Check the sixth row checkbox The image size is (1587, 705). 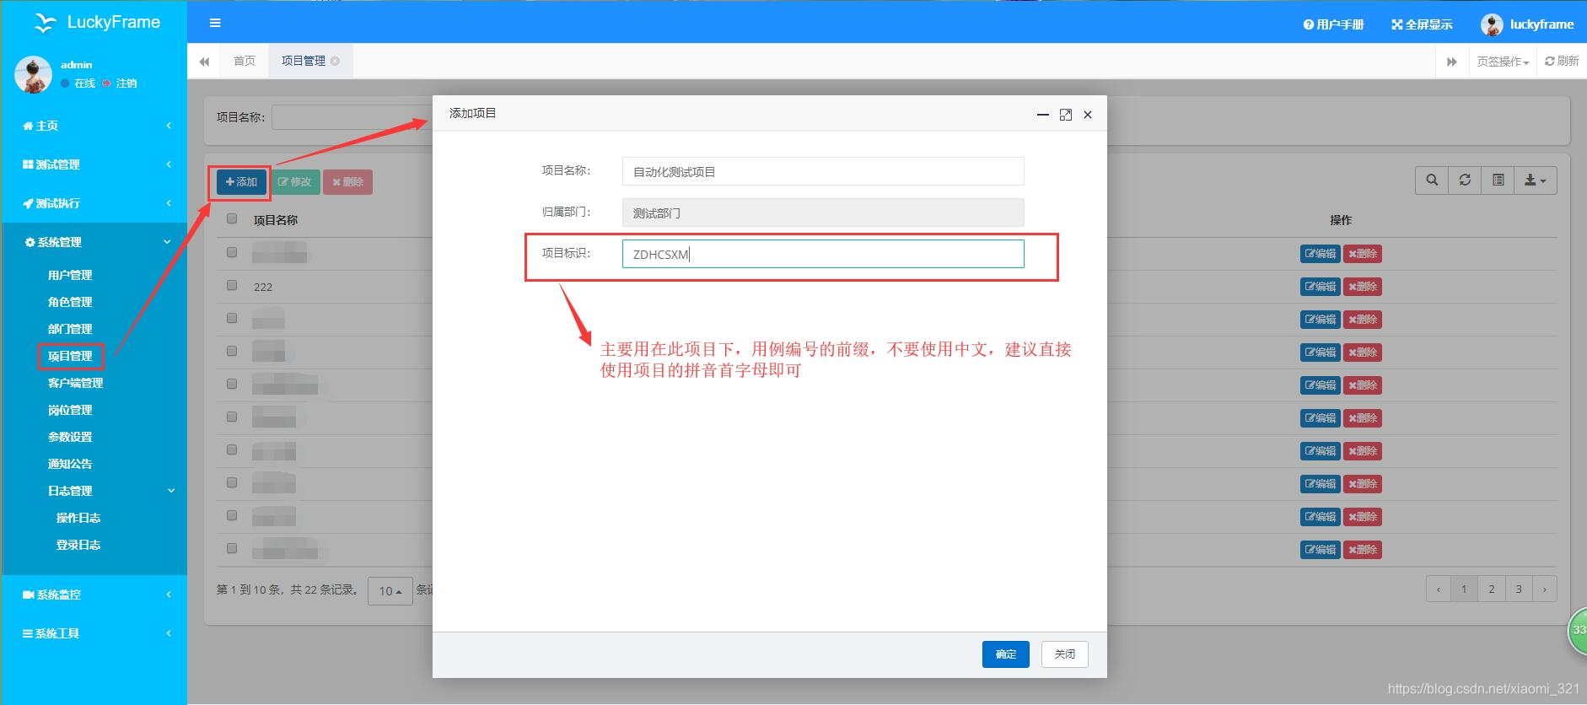coord(232,417)
